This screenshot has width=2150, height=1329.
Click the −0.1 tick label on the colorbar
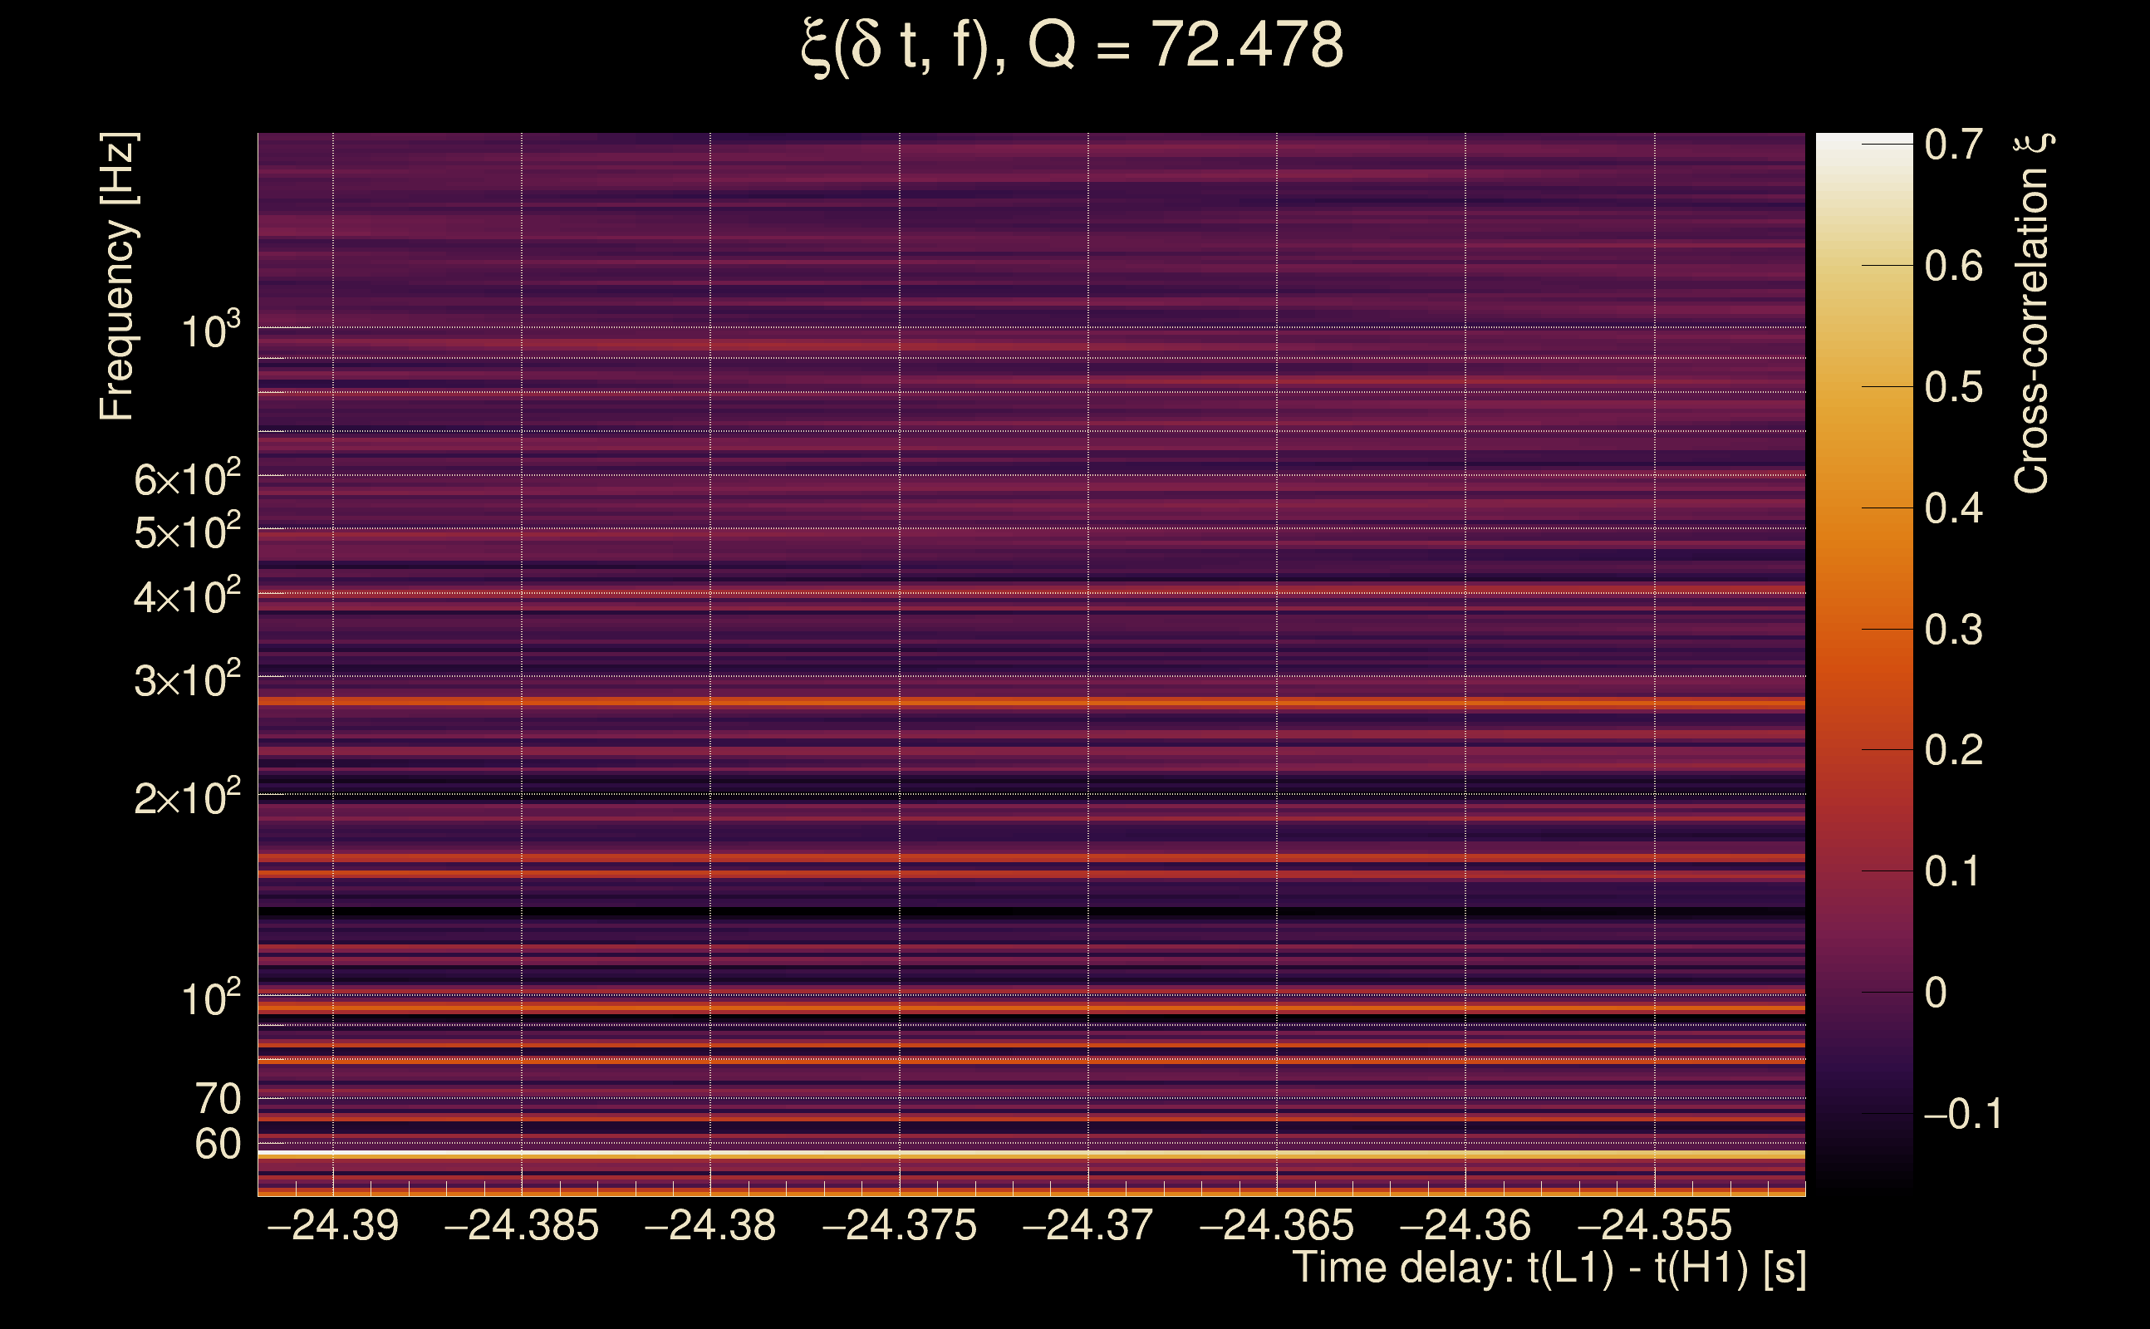[x=1963, y=1115]
